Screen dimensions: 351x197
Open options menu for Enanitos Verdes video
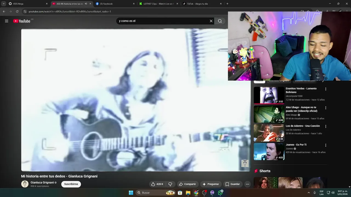326,89
